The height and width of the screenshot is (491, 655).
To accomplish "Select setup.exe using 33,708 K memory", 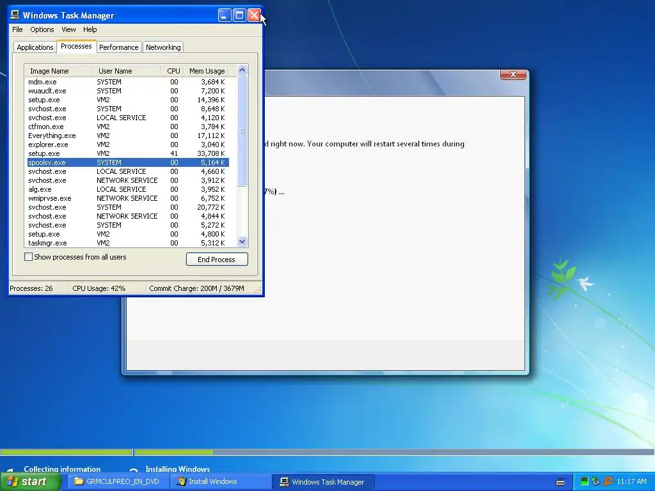I will tap(128, 153).
